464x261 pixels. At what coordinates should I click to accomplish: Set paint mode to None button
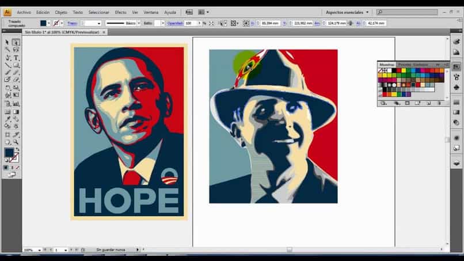click(x=17, y=168)
